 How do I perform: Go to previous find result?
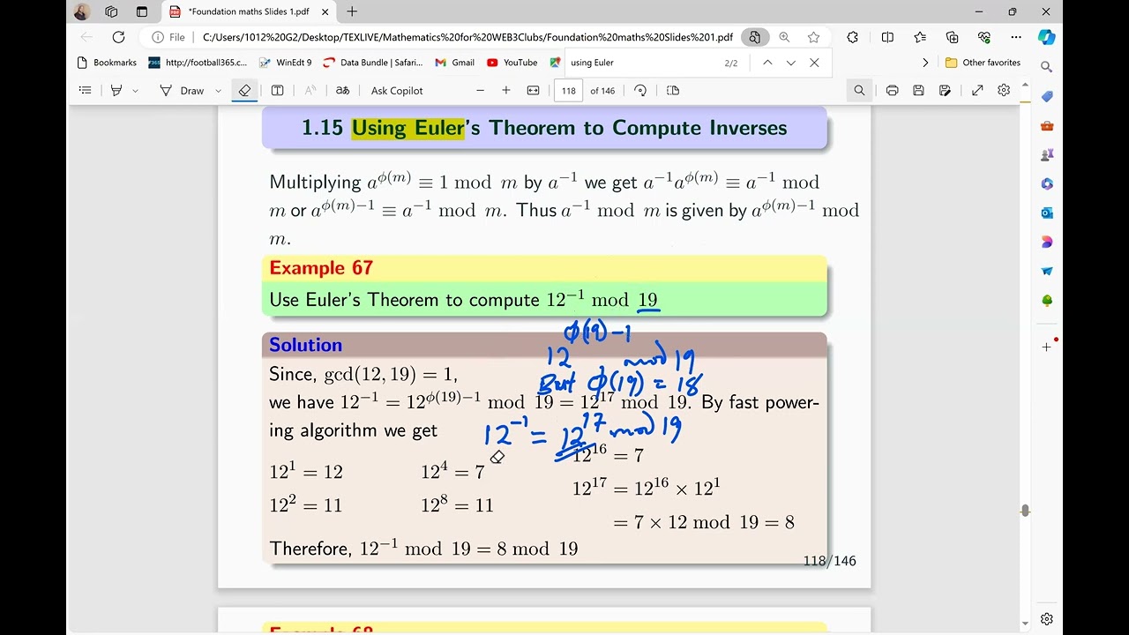(767, 63)
